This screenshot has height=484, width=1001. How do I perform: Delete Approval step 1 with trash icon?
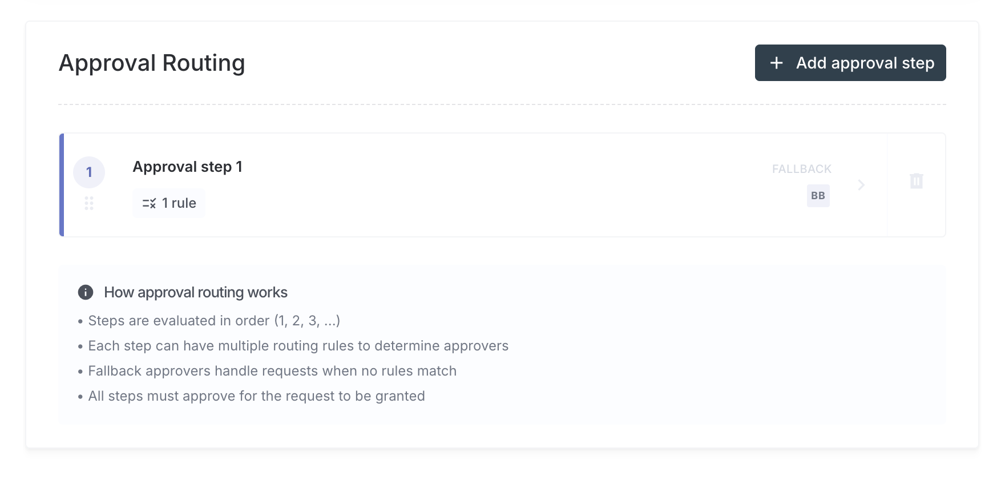(916, 181)
